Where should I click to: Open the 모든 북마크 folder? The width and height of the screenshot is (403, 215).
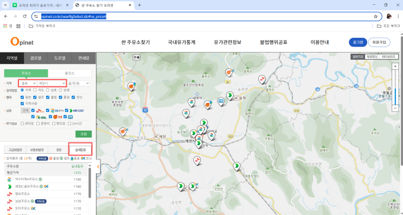pyautogui.click(x=388, y=26)
